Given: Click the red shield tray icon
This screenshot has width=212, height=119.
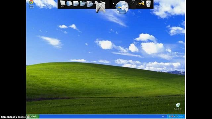Looking at the screenshot, I should click(172, 116).
